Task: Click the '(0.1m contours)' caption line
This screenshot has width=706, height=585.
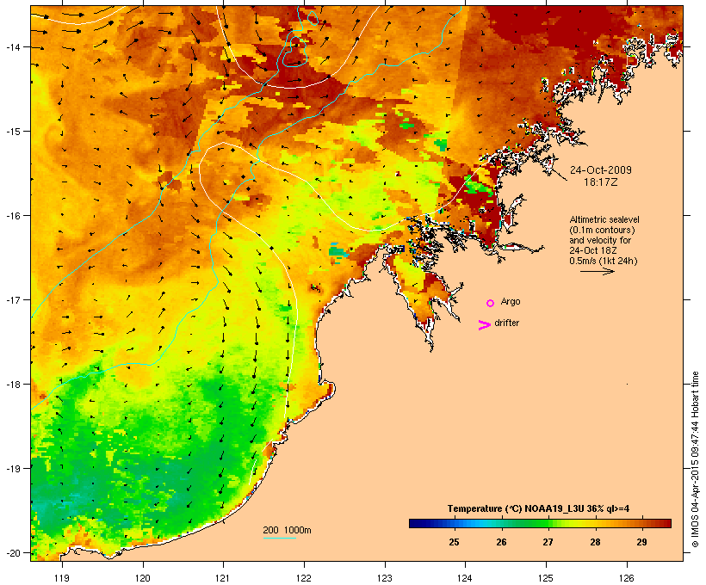Action: point(602,230)
